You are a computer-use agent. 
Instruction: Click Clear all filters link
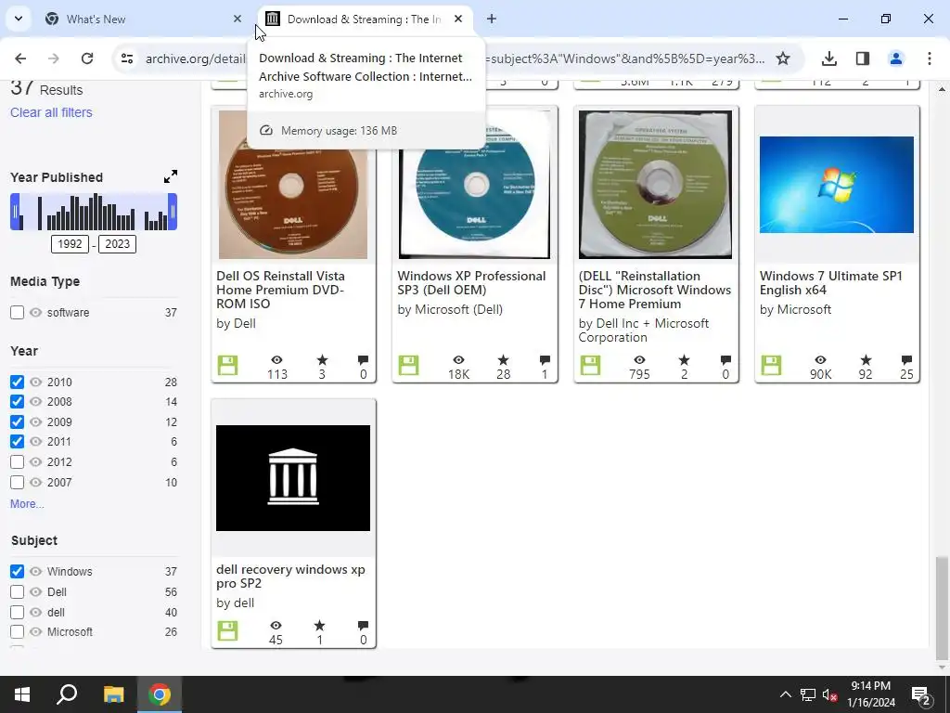coord(52,112)
